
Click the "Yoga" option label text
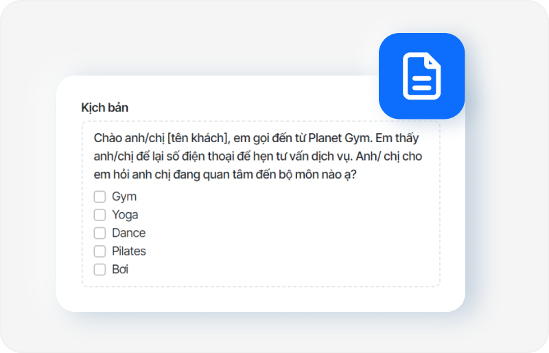(125, 215)
